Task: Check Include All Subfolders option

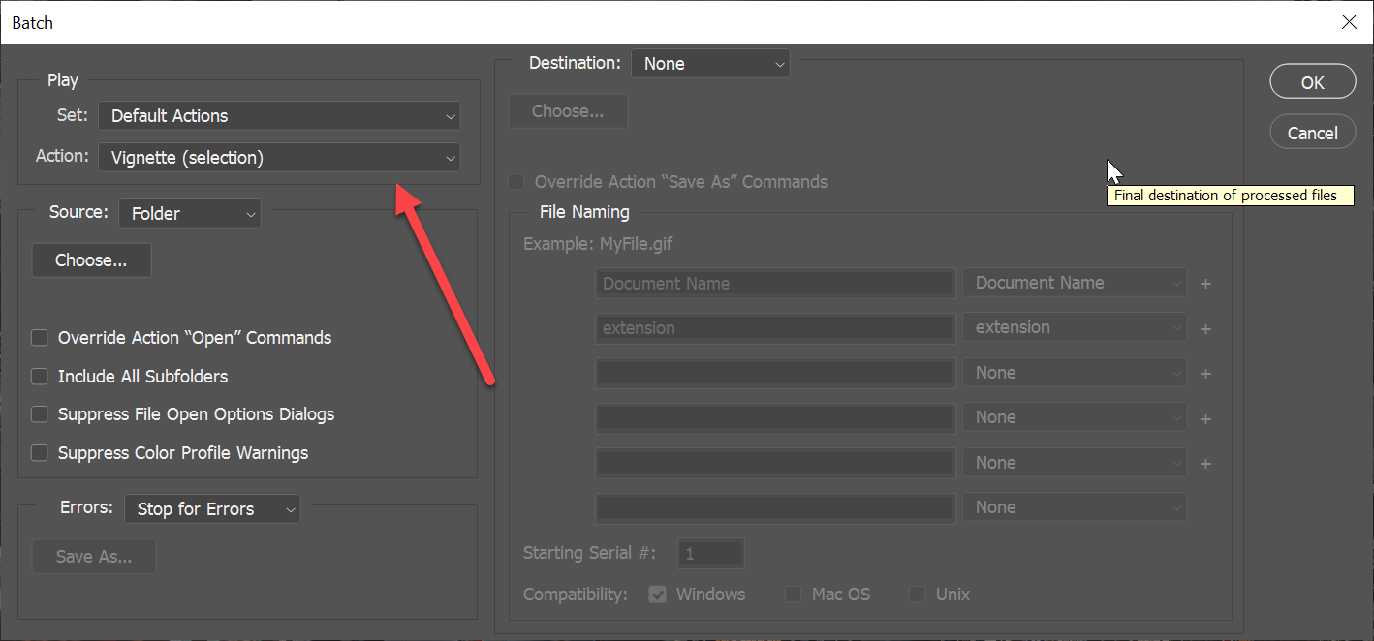Action: (40, 377)
